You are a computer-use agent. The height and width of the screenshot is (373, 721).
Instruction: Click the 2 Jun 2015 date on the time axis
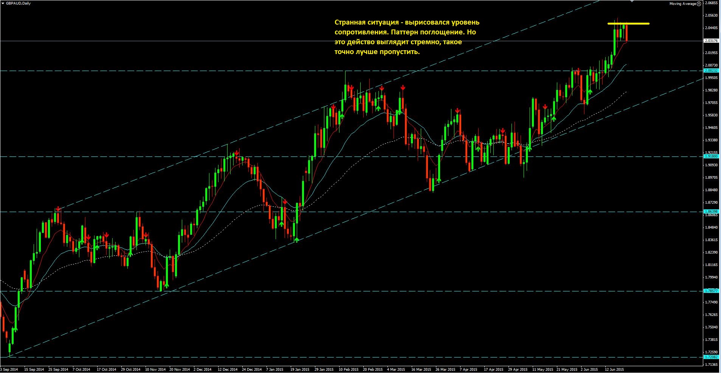pyautogui.click(x=589, y=370)
